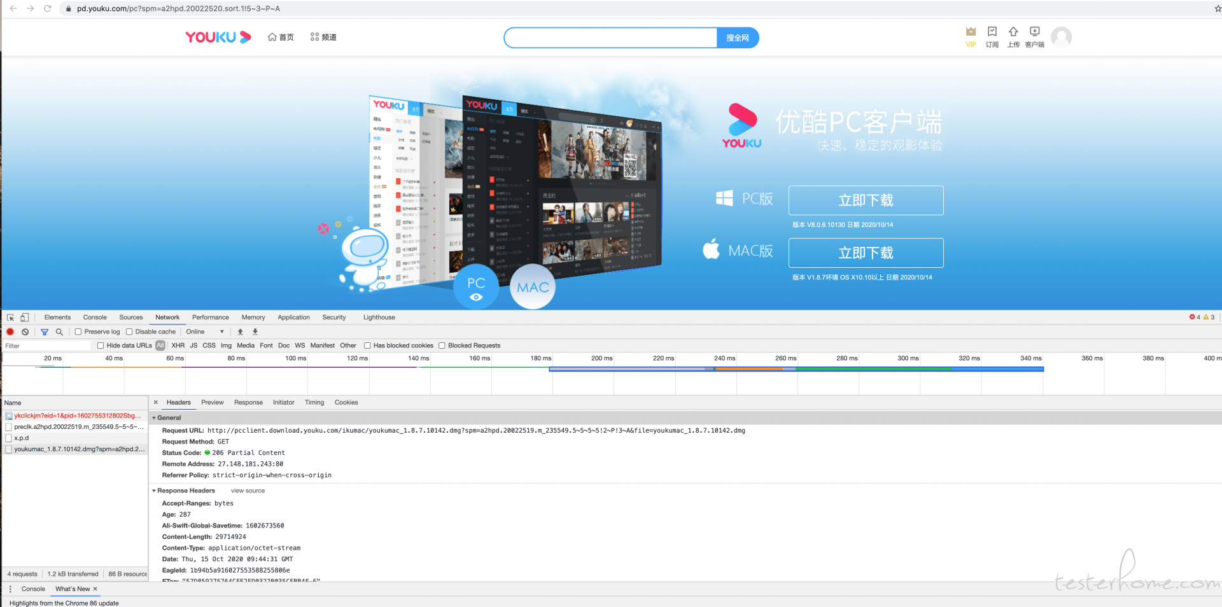Image resolution: width=1222 pixels, height=607 pixels.
Task: Tick the Blocked Requests checkbox
Action: coord(442,345)
